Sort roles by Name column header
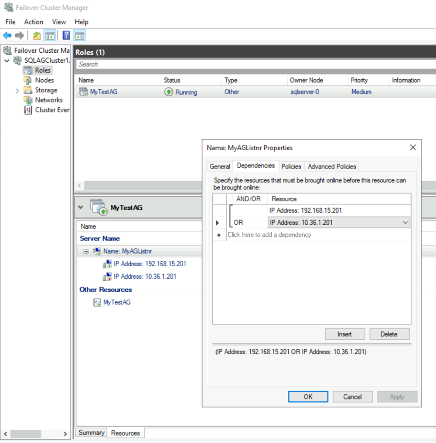Image resolution: width=436 pixels, height=443 pixels. click(x=119, y=80)
